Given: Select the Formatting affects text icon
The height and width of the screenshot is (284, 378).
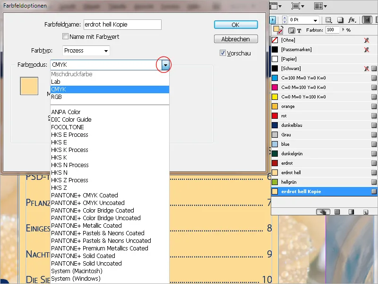Looking at the screenshot, I should [299, 30].
